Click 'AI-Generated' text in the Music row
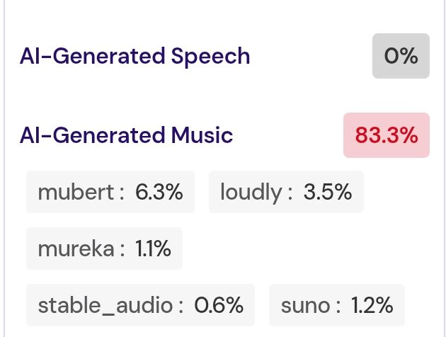 93,136
